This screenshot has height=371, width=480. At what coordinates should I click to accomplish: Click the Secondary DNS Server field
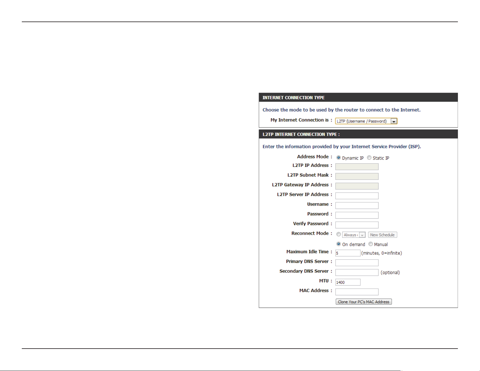pos(357,272)
